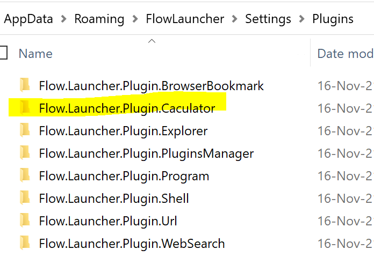Click the Plugins breadcrumb segment
The image size is (374, 264).
point(333,19)
